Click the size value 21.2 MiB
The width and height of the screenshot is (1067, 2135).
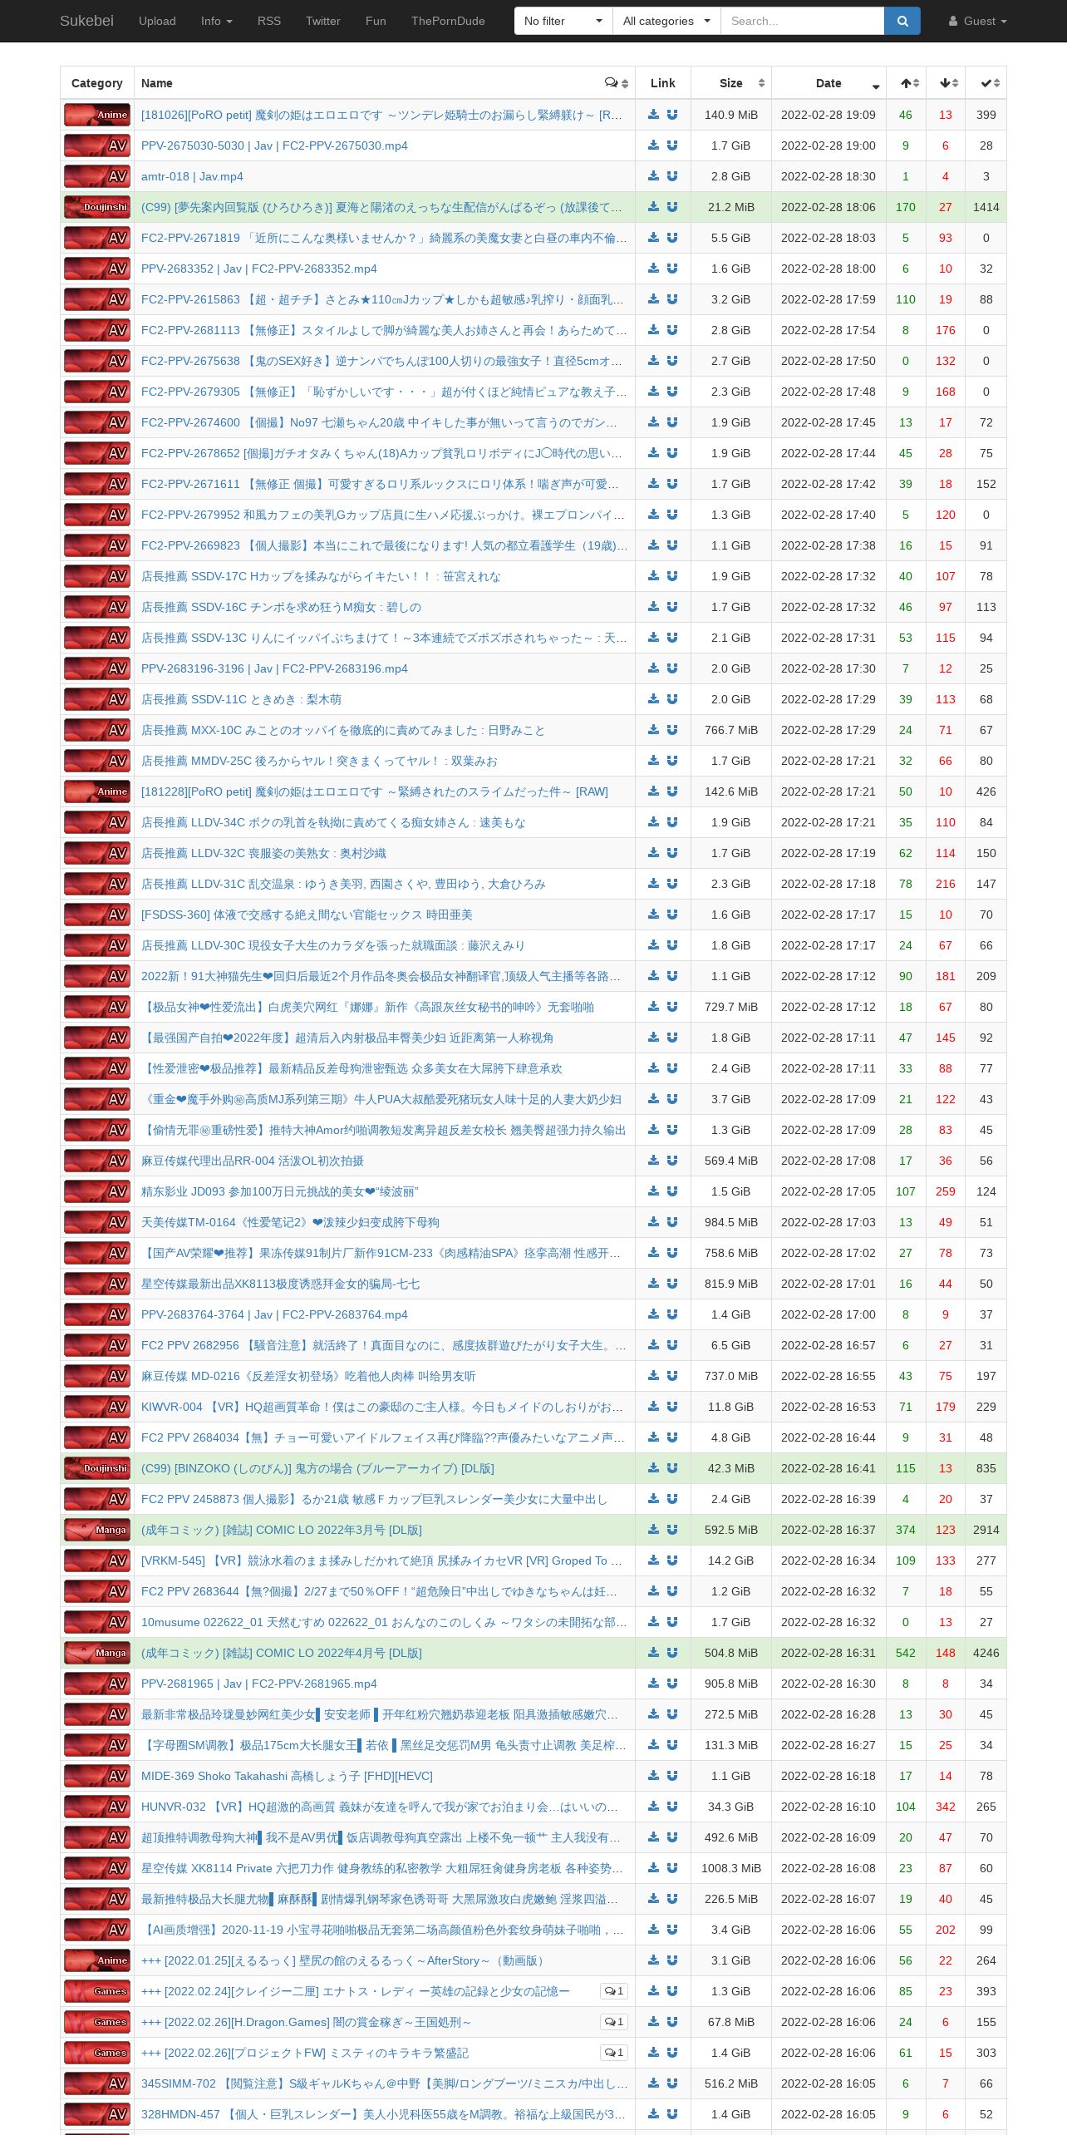(x=731, y=207)
